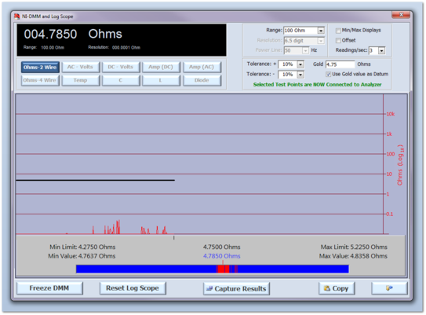Click the unlabeled exit icon button
426x315 pixels.
389,288
